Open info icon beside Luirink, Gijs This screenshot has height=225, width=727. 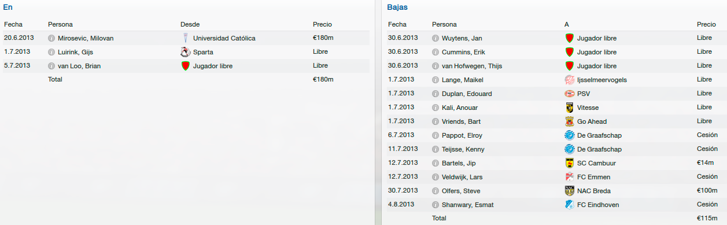click(51, 52)
